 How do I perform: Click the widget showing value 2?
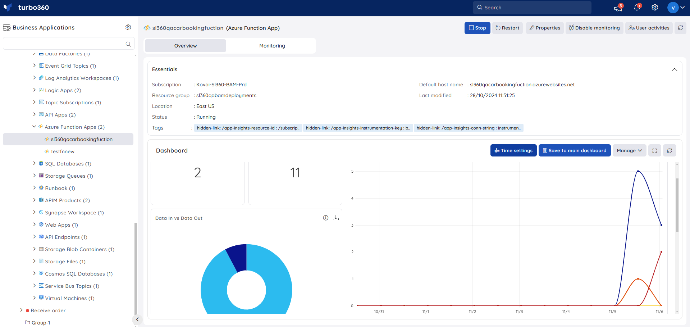point(197,183)
